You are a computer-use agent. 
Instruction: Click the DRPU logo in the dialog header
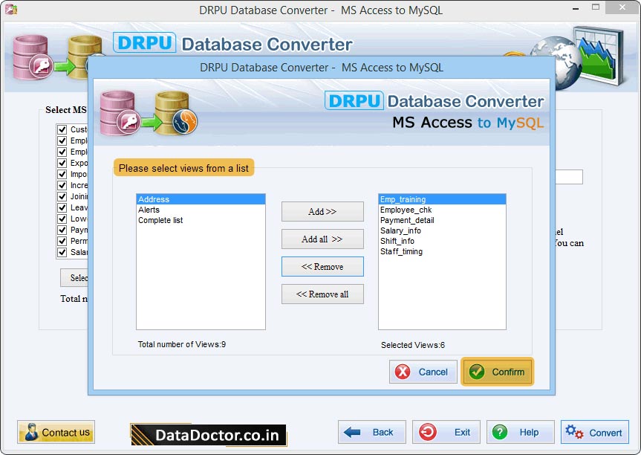tap(354, 100)
